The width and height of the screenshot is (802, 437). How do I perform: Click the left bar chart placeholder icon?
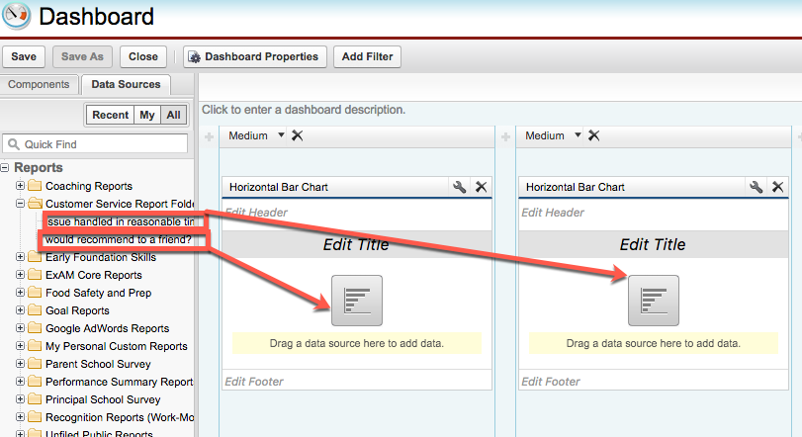357,301
